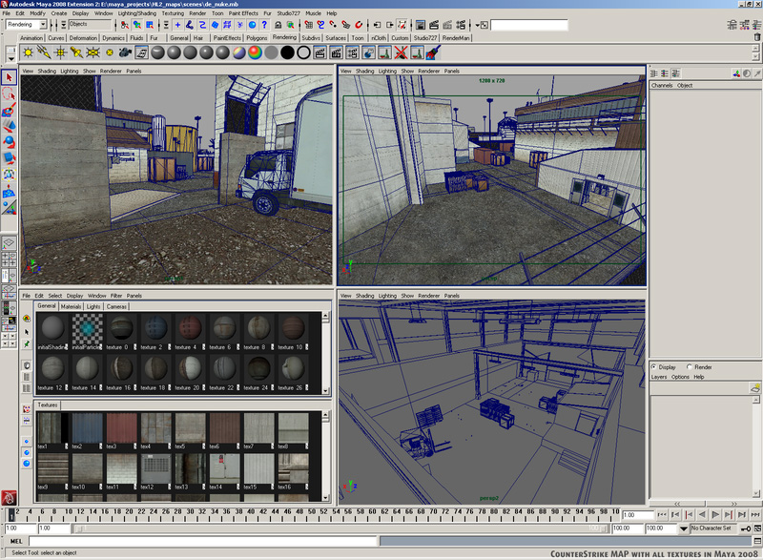Select the Render layer radio button
Viewport: 763px width, 560px height.
(690, 367)
